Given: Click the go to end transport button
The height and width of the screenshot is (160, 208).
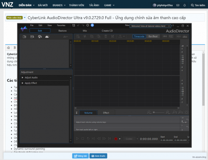Looking at the screenshot, I should [109, 138].
